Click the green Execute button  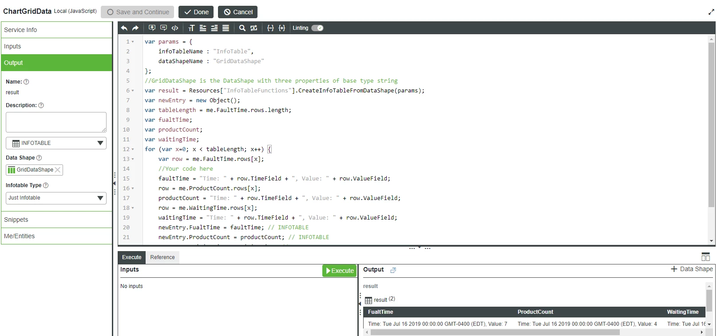click(x=340, y=271)
